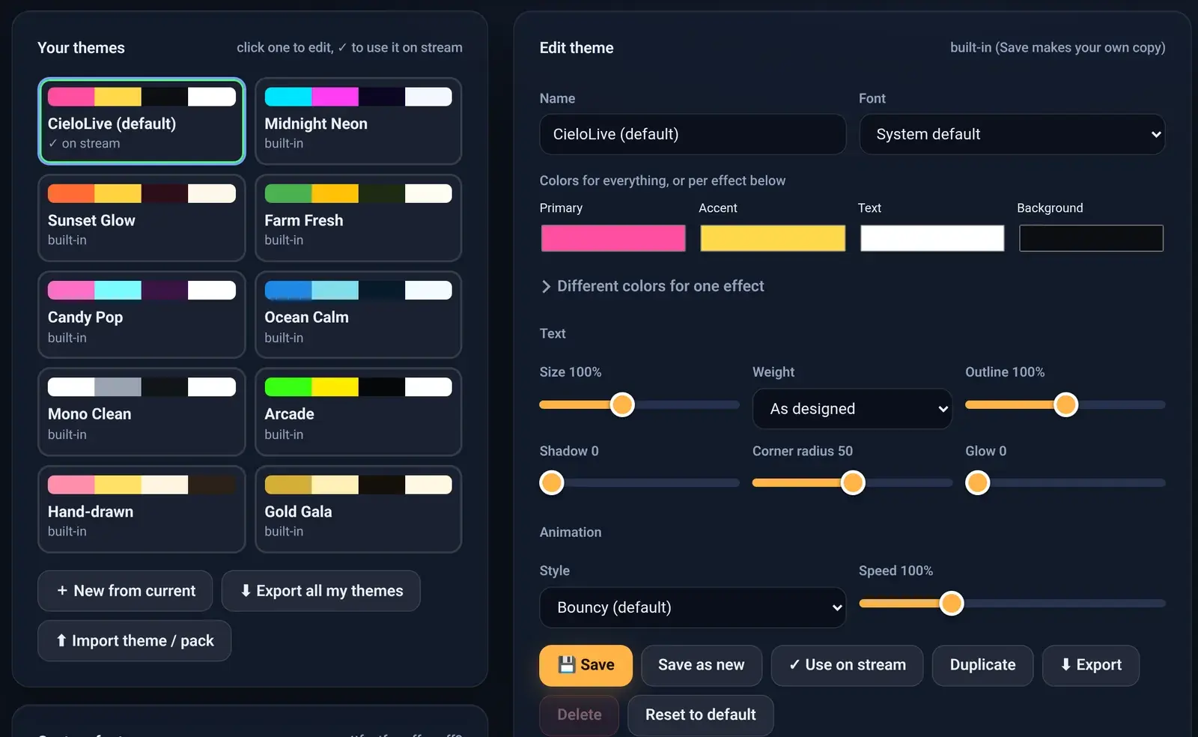Duplicate the current theme

click(982, 665)
